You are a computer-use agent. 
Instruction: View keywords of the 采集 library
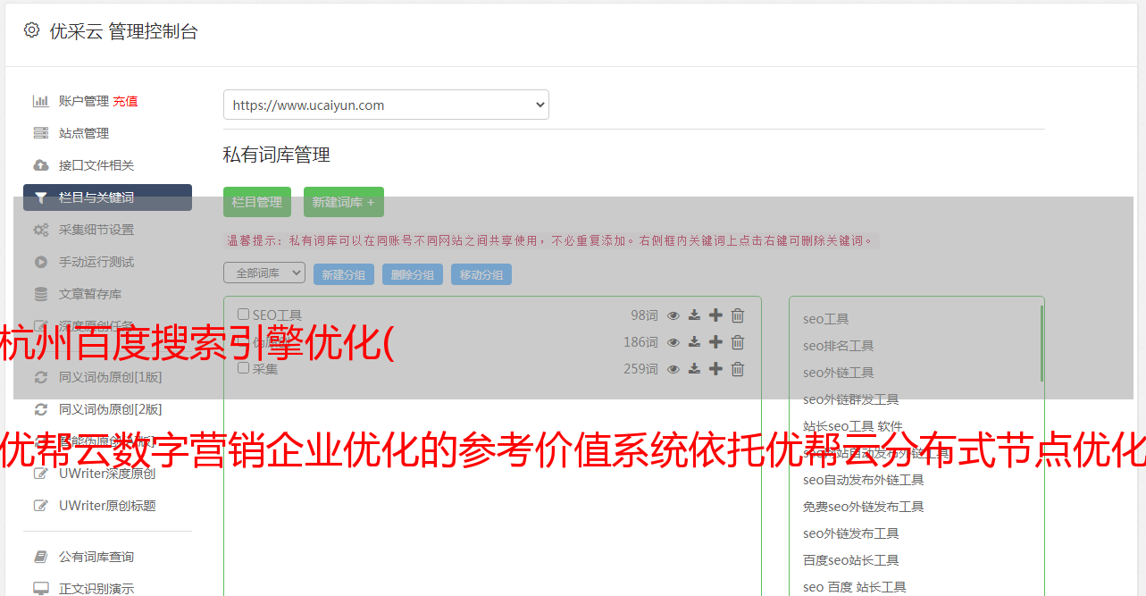coord(673,369)
